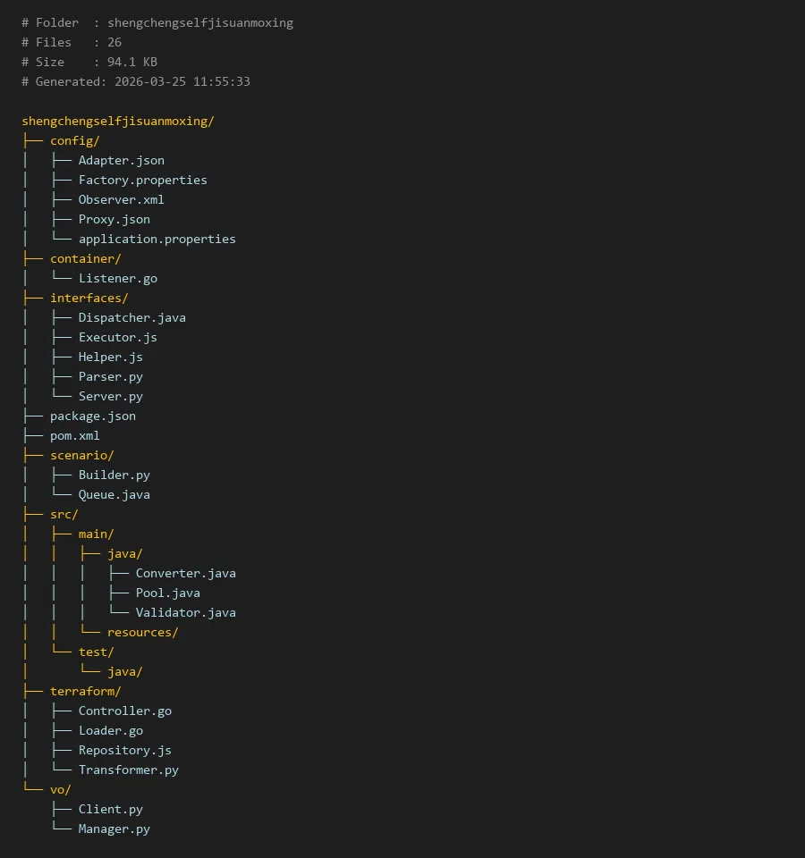Select Factory.properties in config
The height and width of the screenshot is (858, 805).
(x=142, y=181)
